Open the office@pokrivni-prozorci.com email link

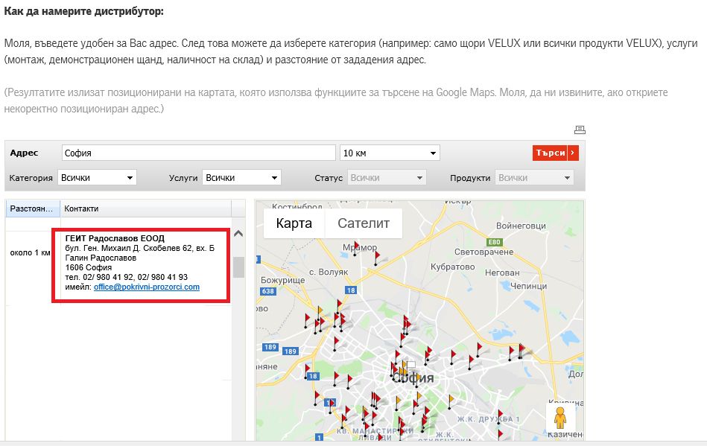point(147,287)
